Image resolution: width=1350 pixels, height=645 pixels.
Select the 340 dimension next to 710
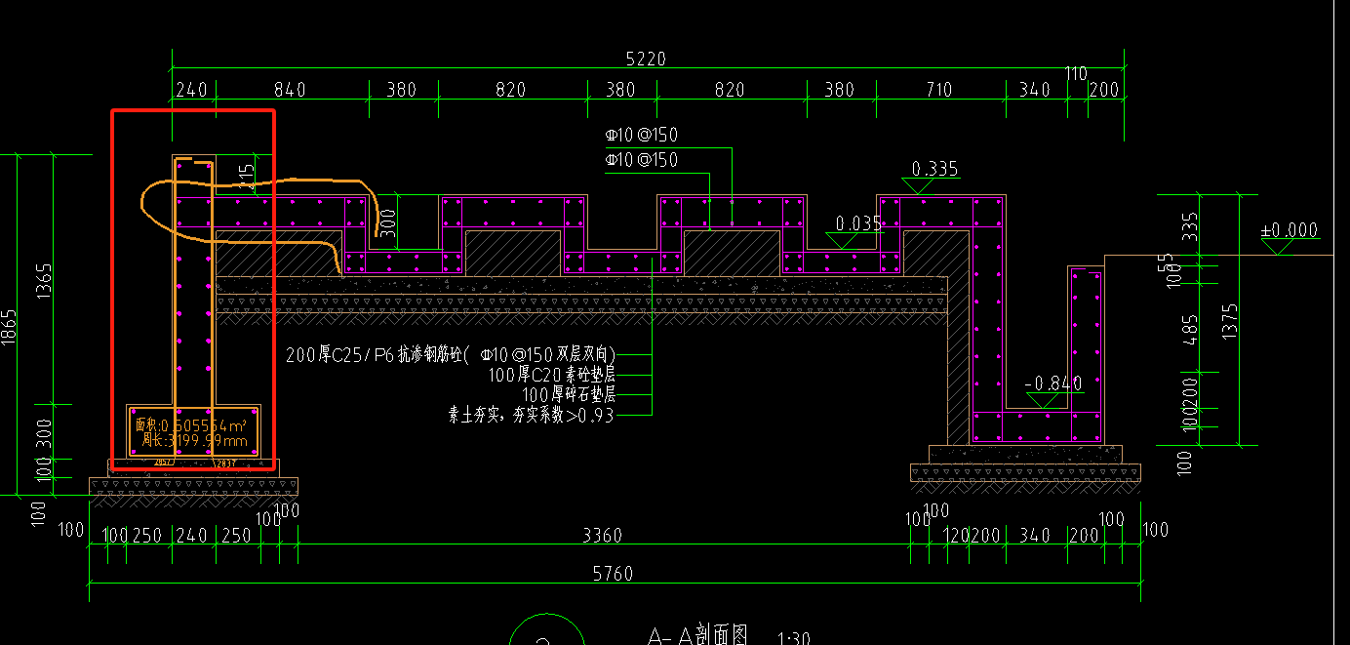(1034, 90)
